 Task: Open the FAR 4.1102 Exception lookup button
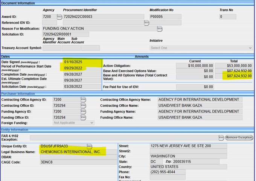(221, 138)
